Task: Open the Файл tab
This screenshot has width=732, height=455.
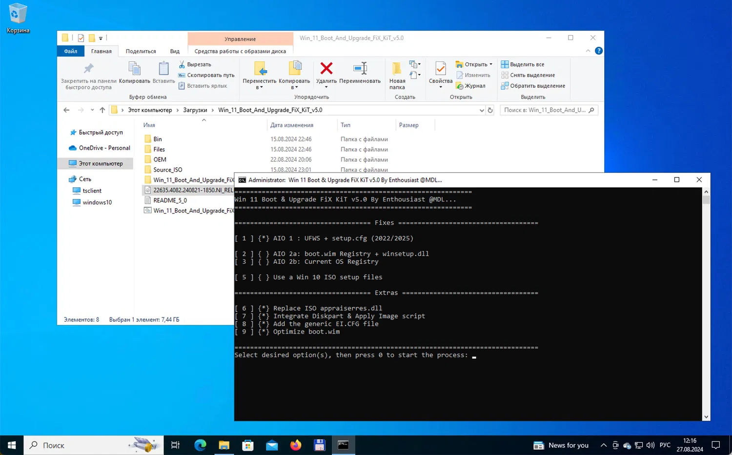Action: click(70, 51)
